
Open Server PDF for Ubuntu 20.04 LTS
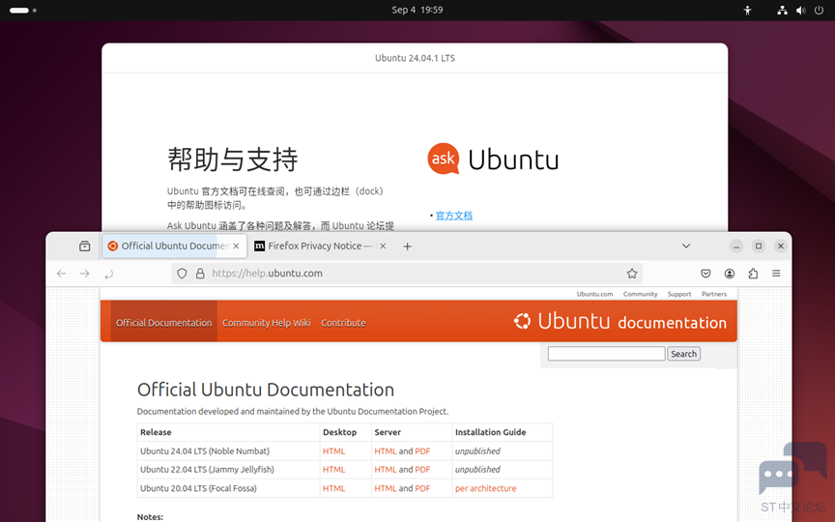(422, 488)
